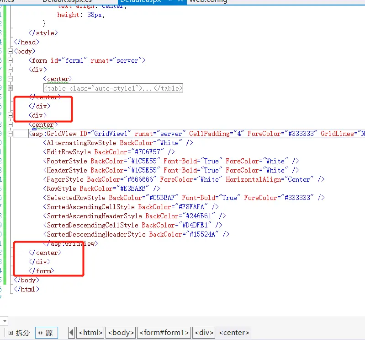This screenshot has width=365, height=340.
Task: Click the SortedAscendingHeaderStyle line
Action: 135,216
